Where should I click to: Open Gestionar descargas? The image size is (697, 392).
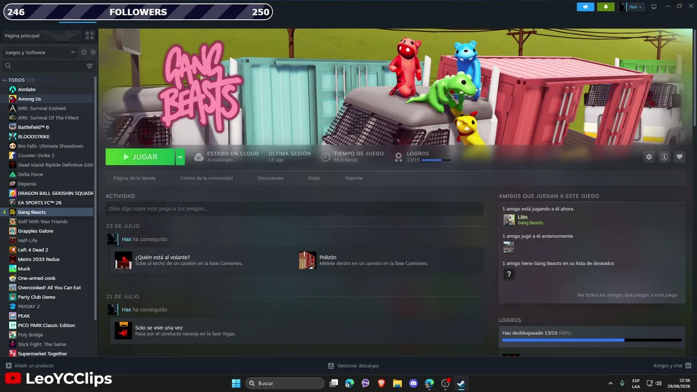(x=353, y=366)
